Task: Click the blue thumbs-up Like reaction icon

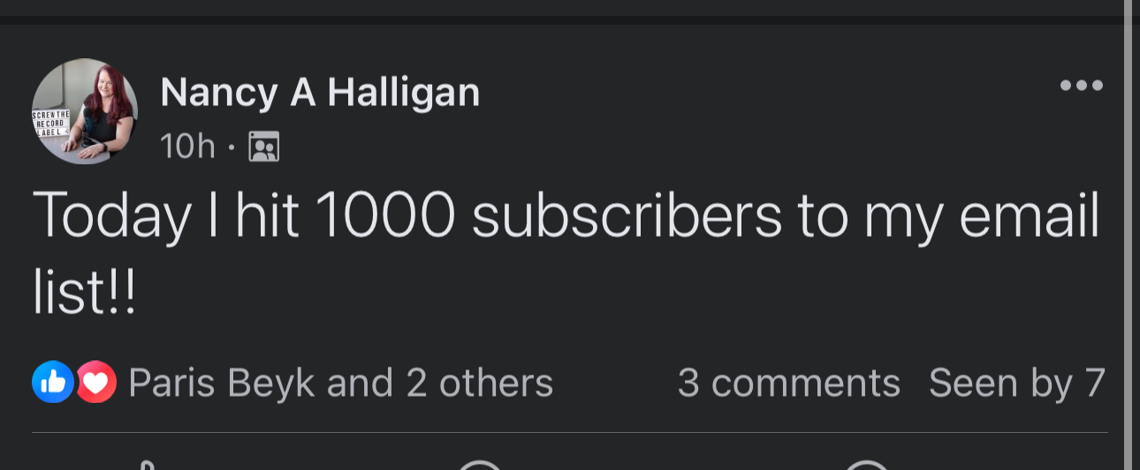Action: tap(52, 383)
